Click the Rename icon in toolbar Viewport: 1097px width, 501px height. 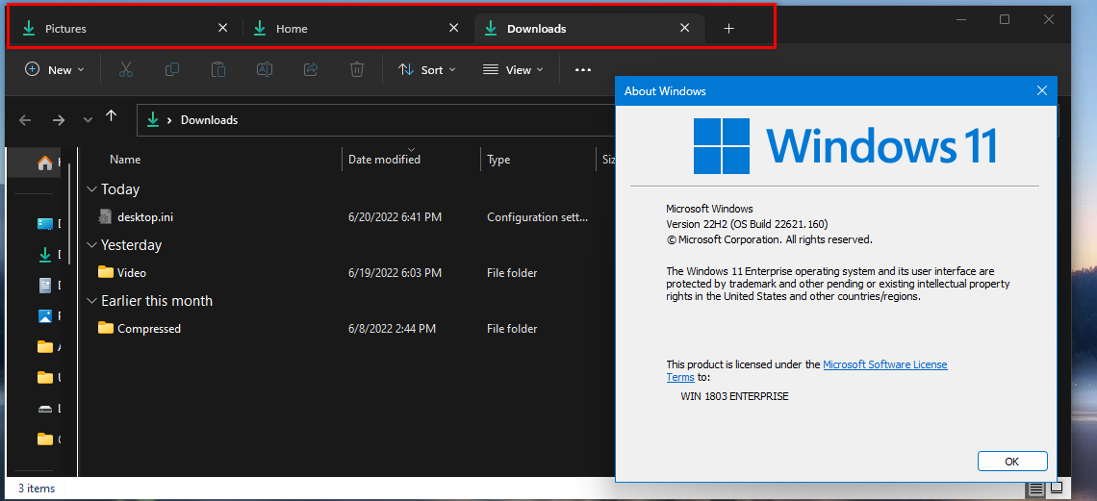pyautogui.click(x=265, y=70)
